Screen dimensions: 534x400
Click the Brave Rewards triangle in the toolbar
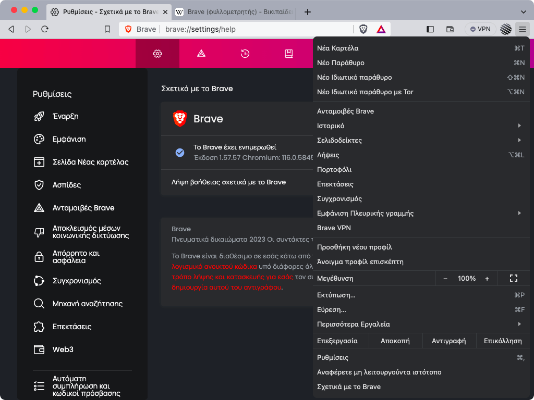pyautogui.click(x=381, y=29)
